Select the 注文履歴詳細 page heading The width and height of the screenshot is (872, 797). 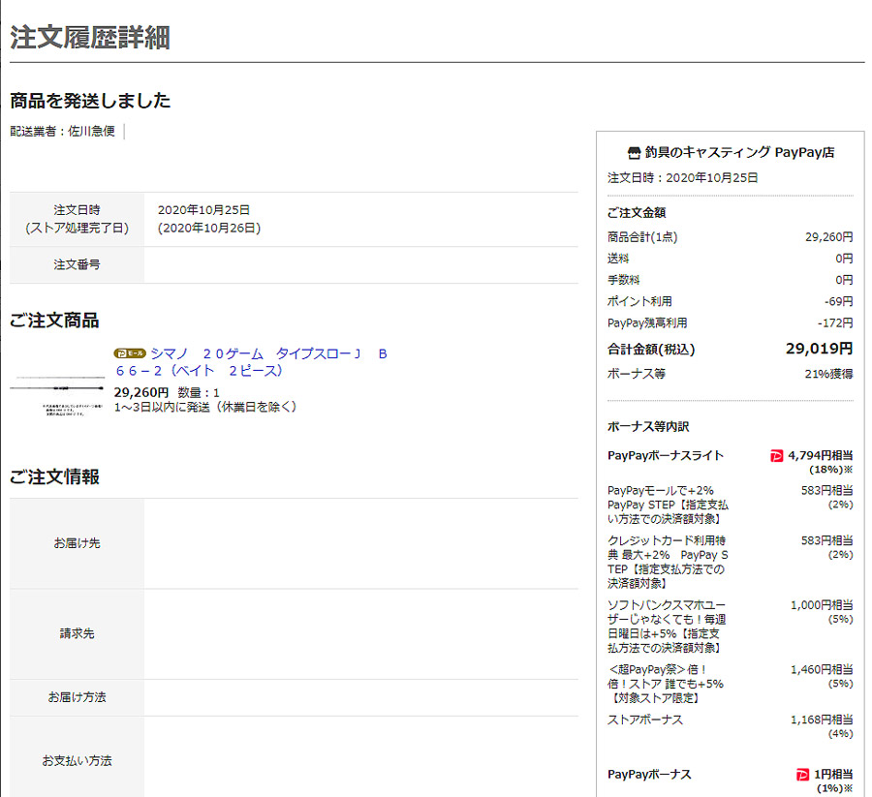click(x=90, y=38)
